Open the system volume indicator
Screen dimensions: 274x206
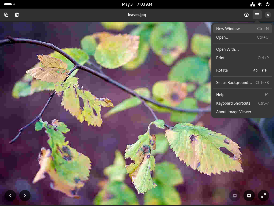pyautogui.click(x=260, y=4)
